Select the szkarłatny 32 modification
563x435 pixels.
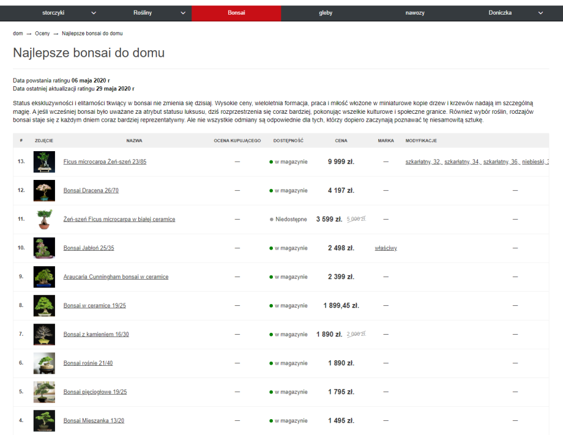click(x=423, y=162)
